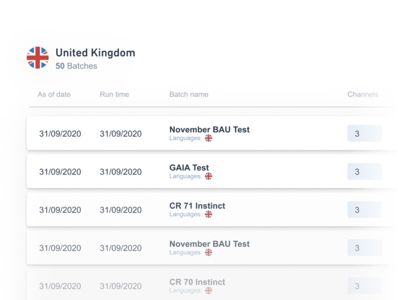Click channels count badge for CR 71 Instinct

tap(364, 210)
